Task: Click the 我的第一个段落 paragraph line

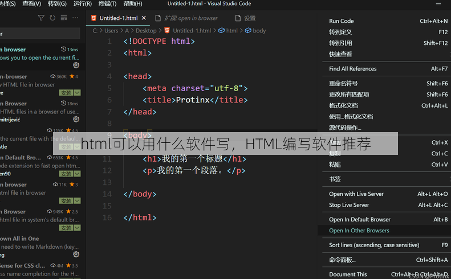Action: pos(194,170)
